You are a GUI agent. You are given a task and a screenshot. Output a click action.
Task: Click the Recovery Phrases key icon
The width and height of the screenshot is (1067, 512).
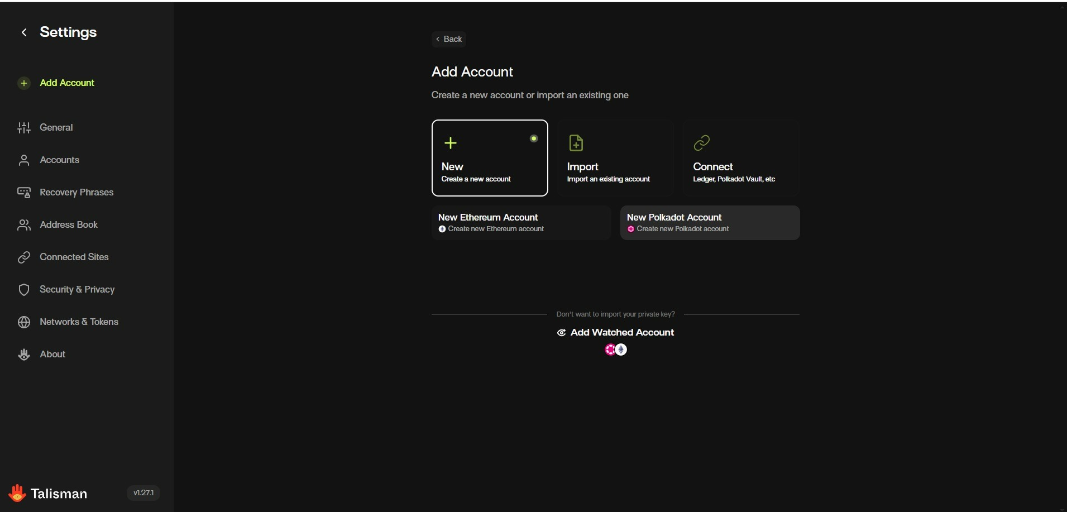pos(24,193)
